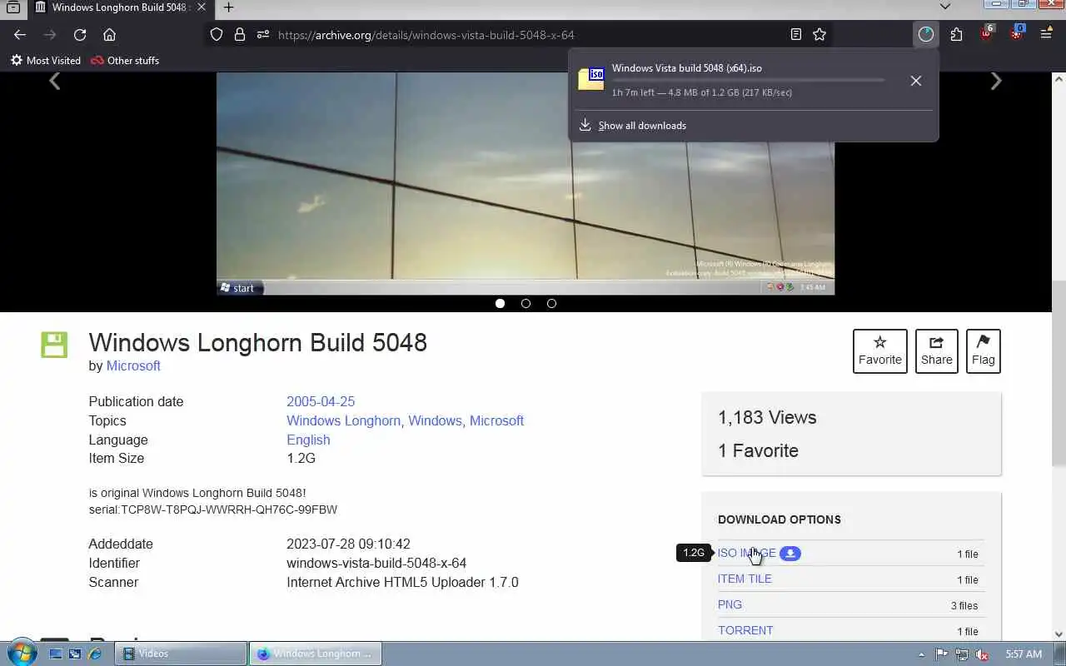
Task: Show hidden system tray icons
Action: (921, 654)
